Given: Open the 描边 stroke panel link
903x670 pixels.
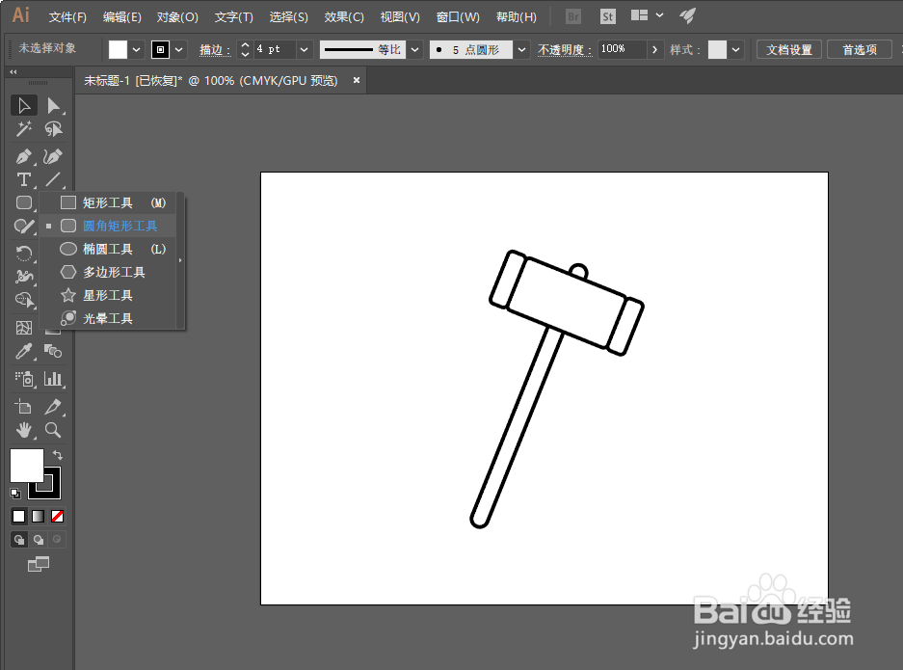Looking at the screenshot, I should click(215, 50).
